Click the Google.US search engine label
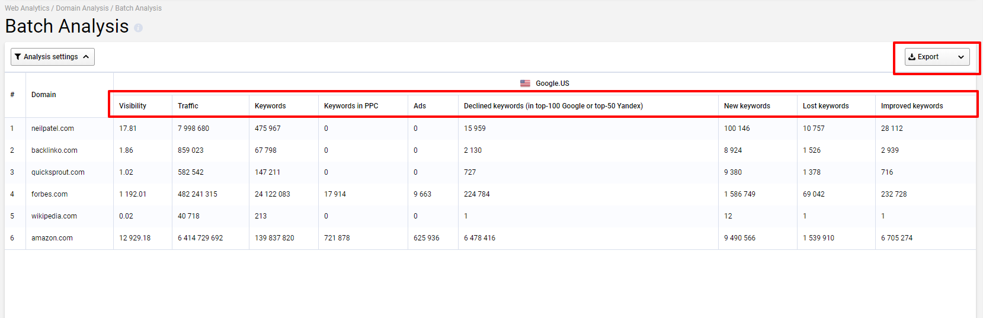 click(x=552, y=83)
